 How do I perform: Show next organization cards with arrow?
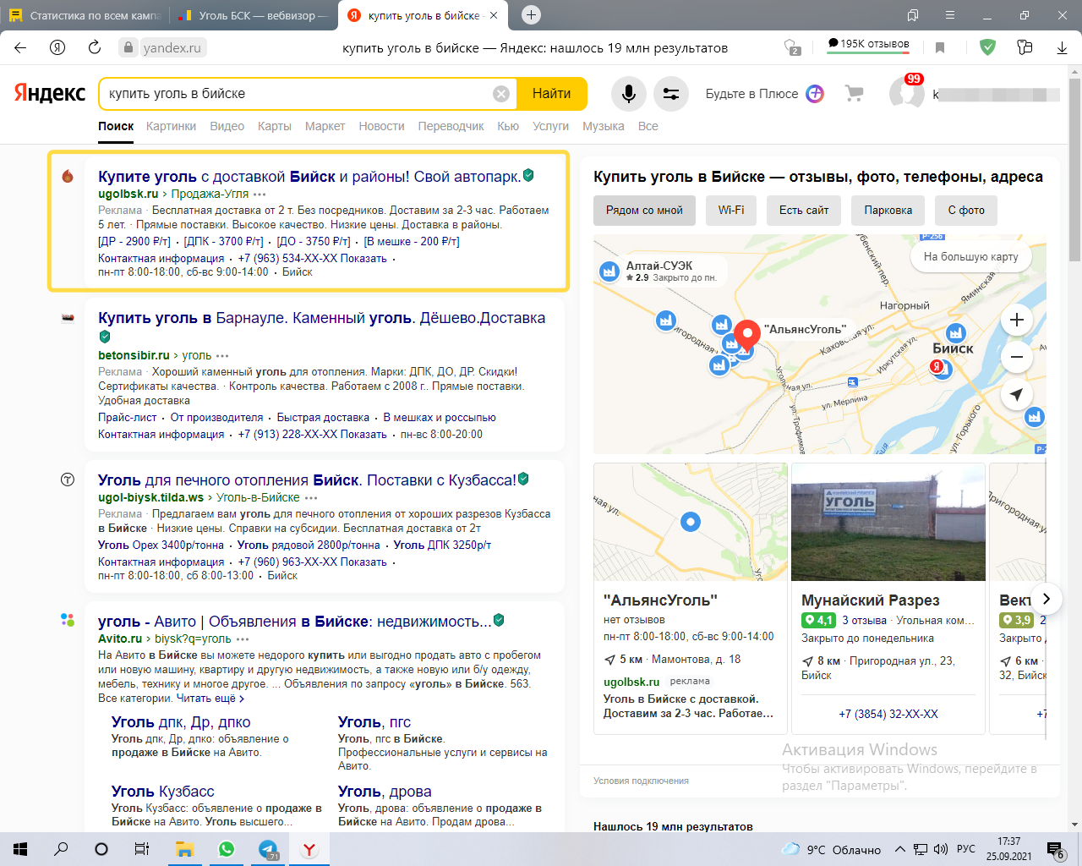tap(1046, 599)
